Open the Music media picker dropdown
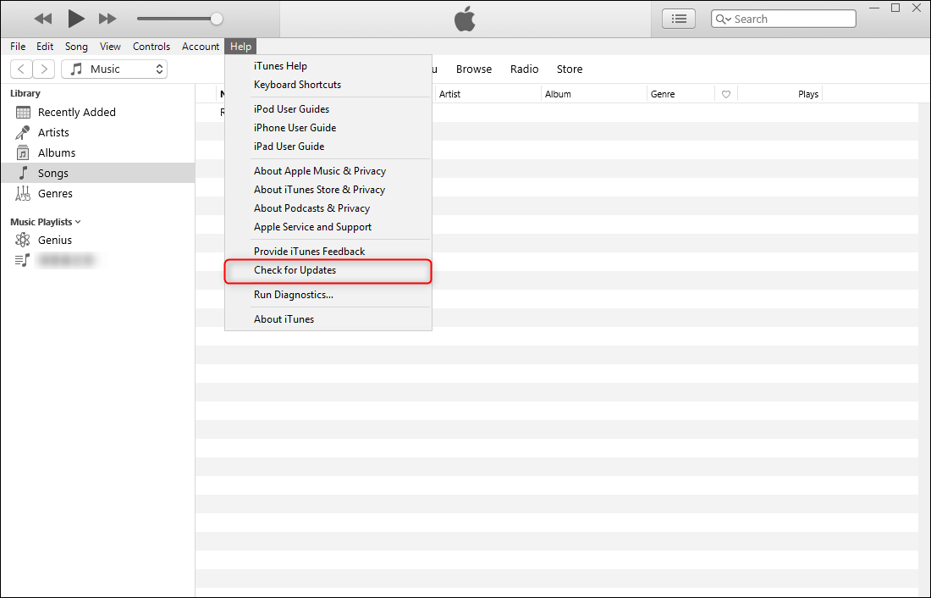This screenshot has height=598, width=931. click(114, 69)
